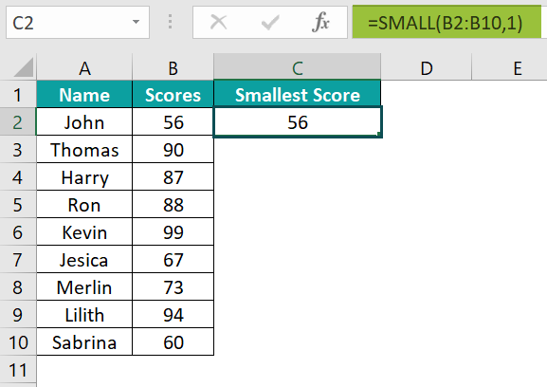Viewport: 547px width, 387px height.
Task: Open the Insert Function fx button
Action: pos(320,23)
